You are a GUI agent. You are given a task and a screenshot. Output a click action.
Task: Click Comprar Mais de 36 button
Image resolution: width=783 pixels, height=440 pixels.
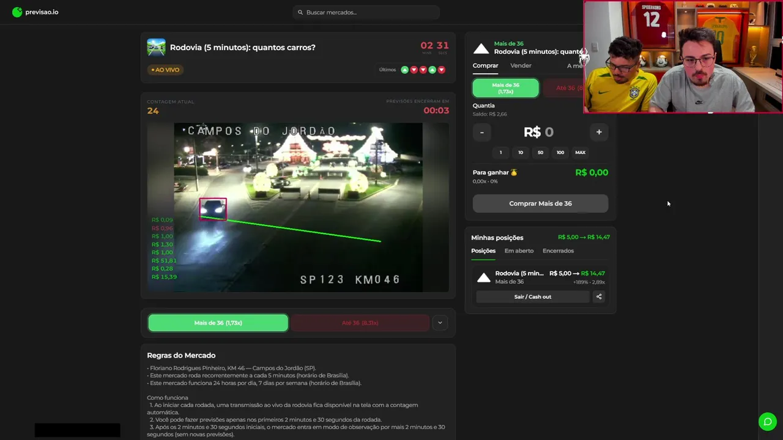coord(541,204)
